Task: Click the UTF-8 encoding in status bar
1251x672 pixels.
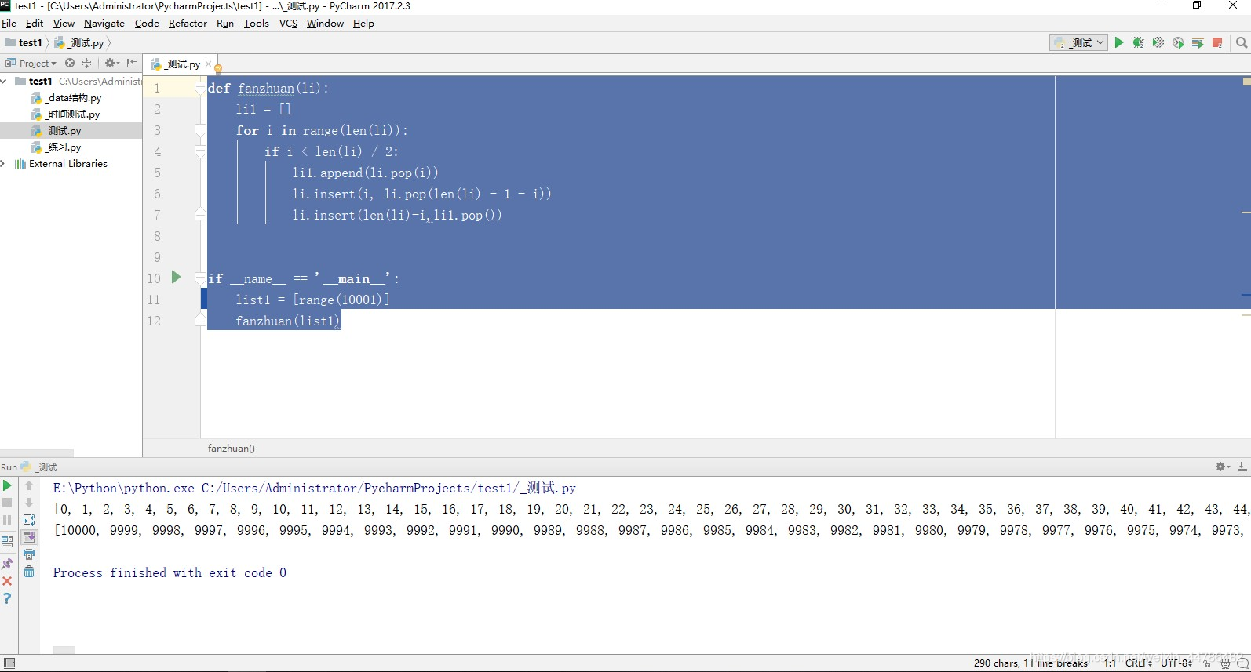Action: (x=1177, y=663)
